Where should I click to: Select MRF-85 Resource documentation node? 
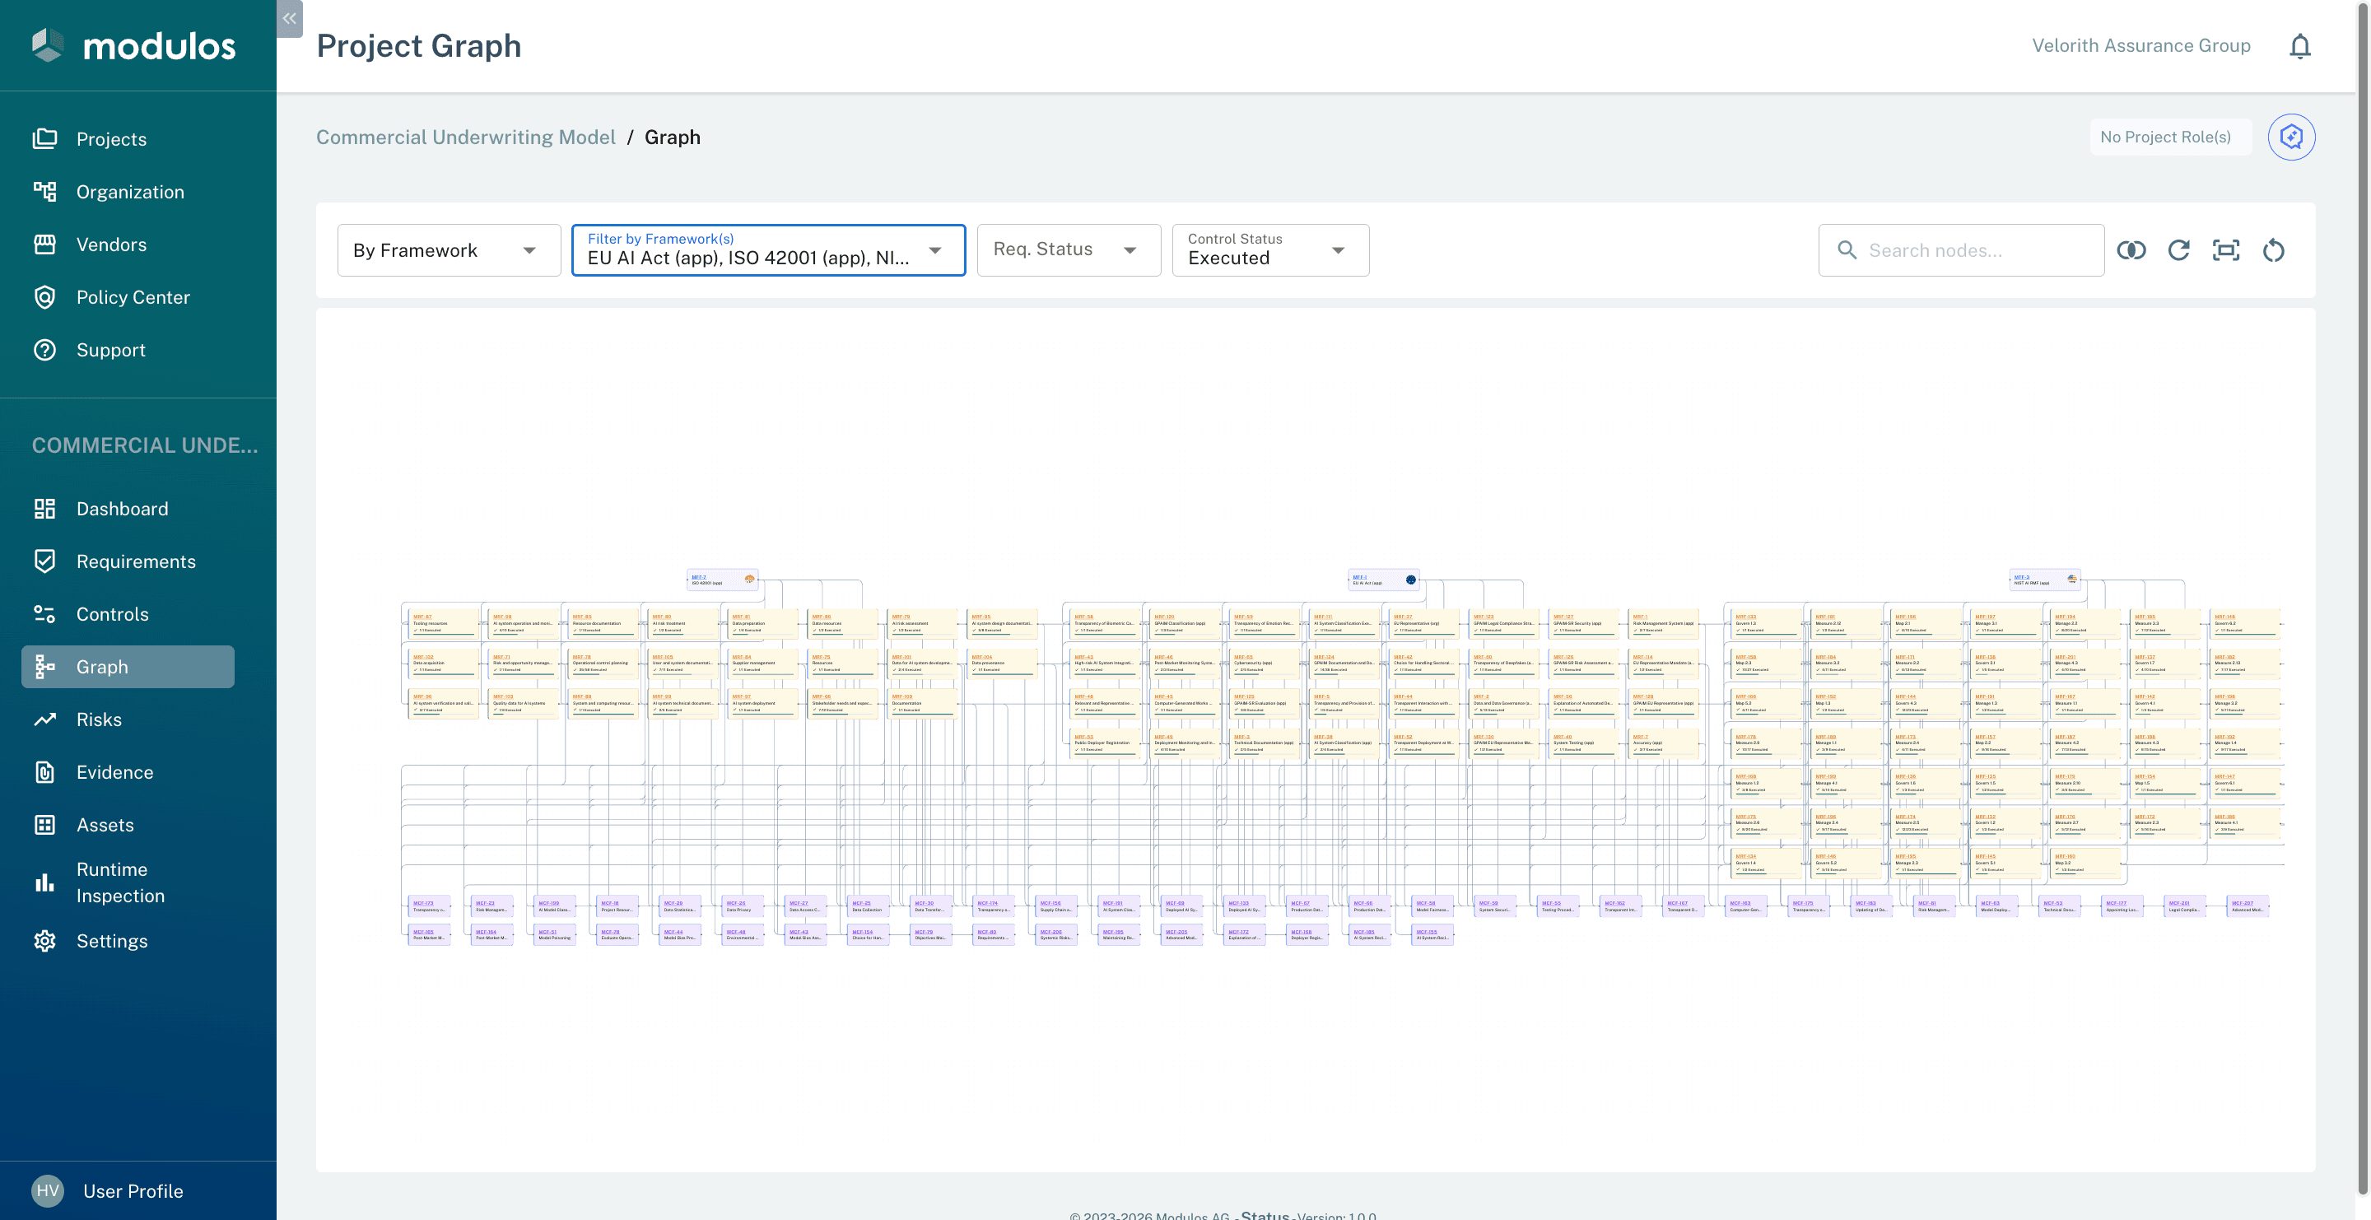[603, 623]
